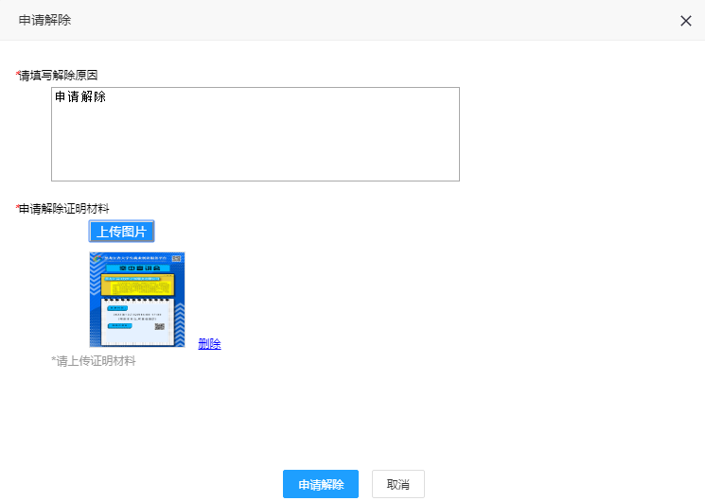Click the 申请解除 text inside the textarea
Screen dimensions: 705x501
(x=80, y=96)
